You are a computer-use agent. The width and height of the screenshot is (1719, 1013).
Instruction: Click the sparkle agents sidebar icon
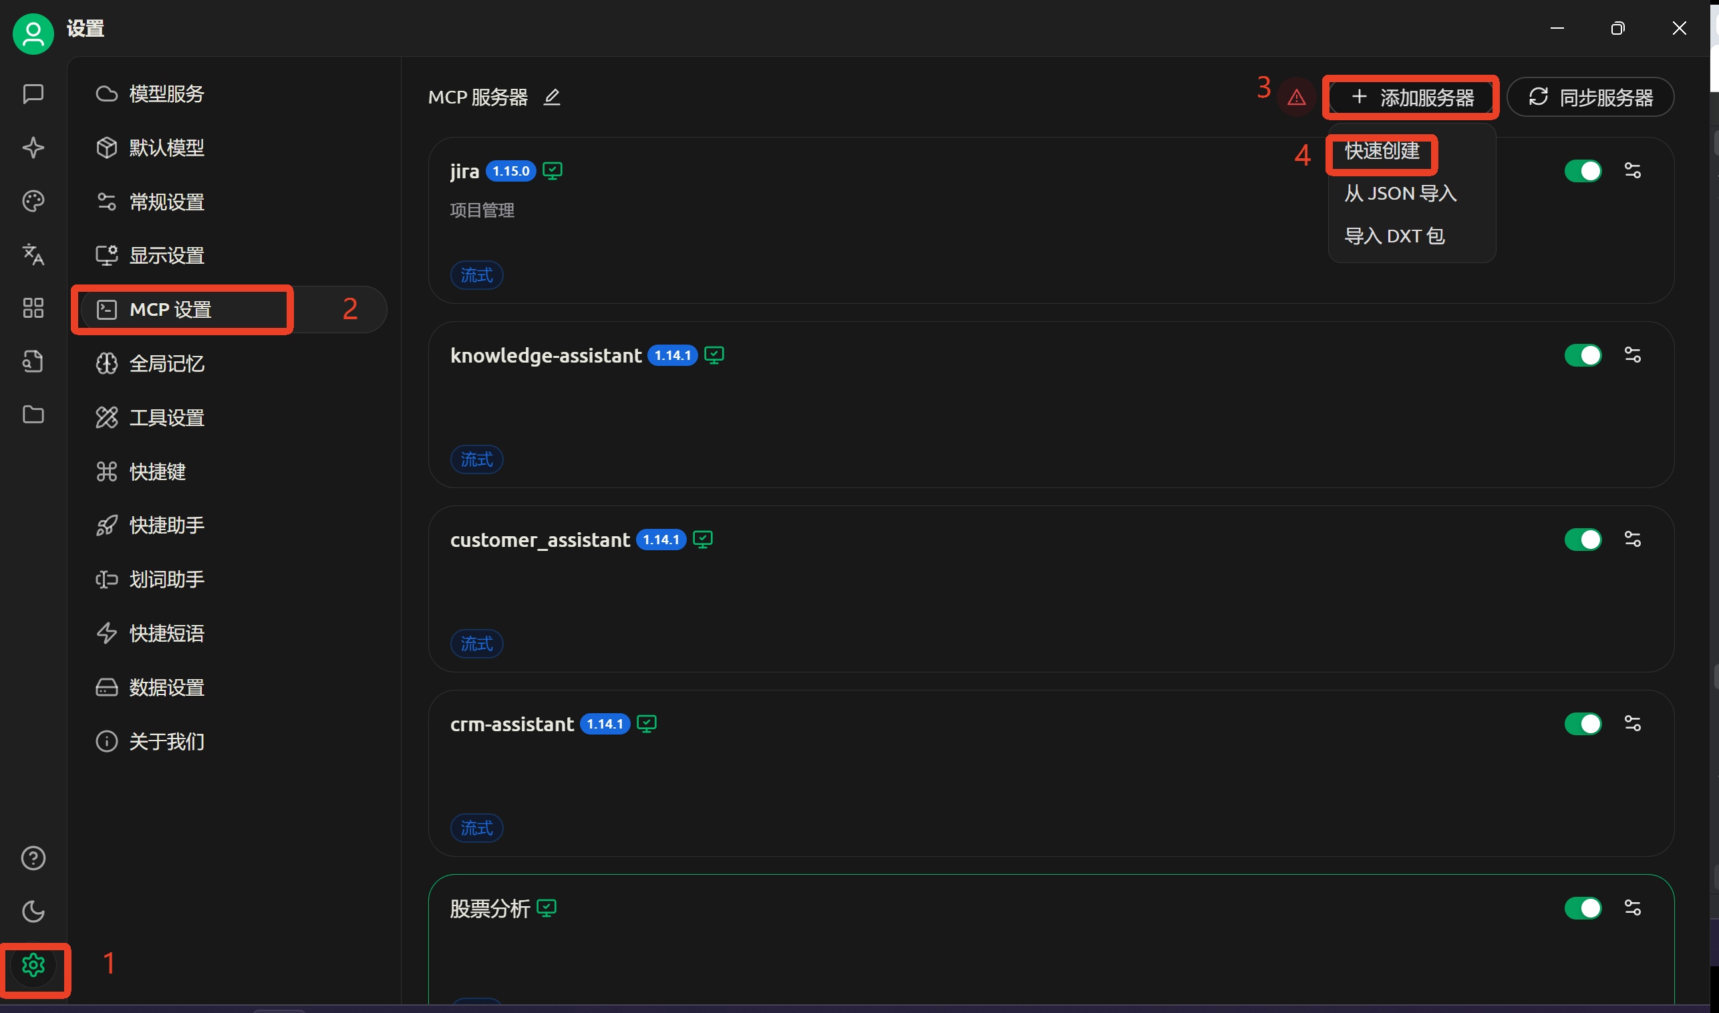pyautogui.click(x=33, y=148)
